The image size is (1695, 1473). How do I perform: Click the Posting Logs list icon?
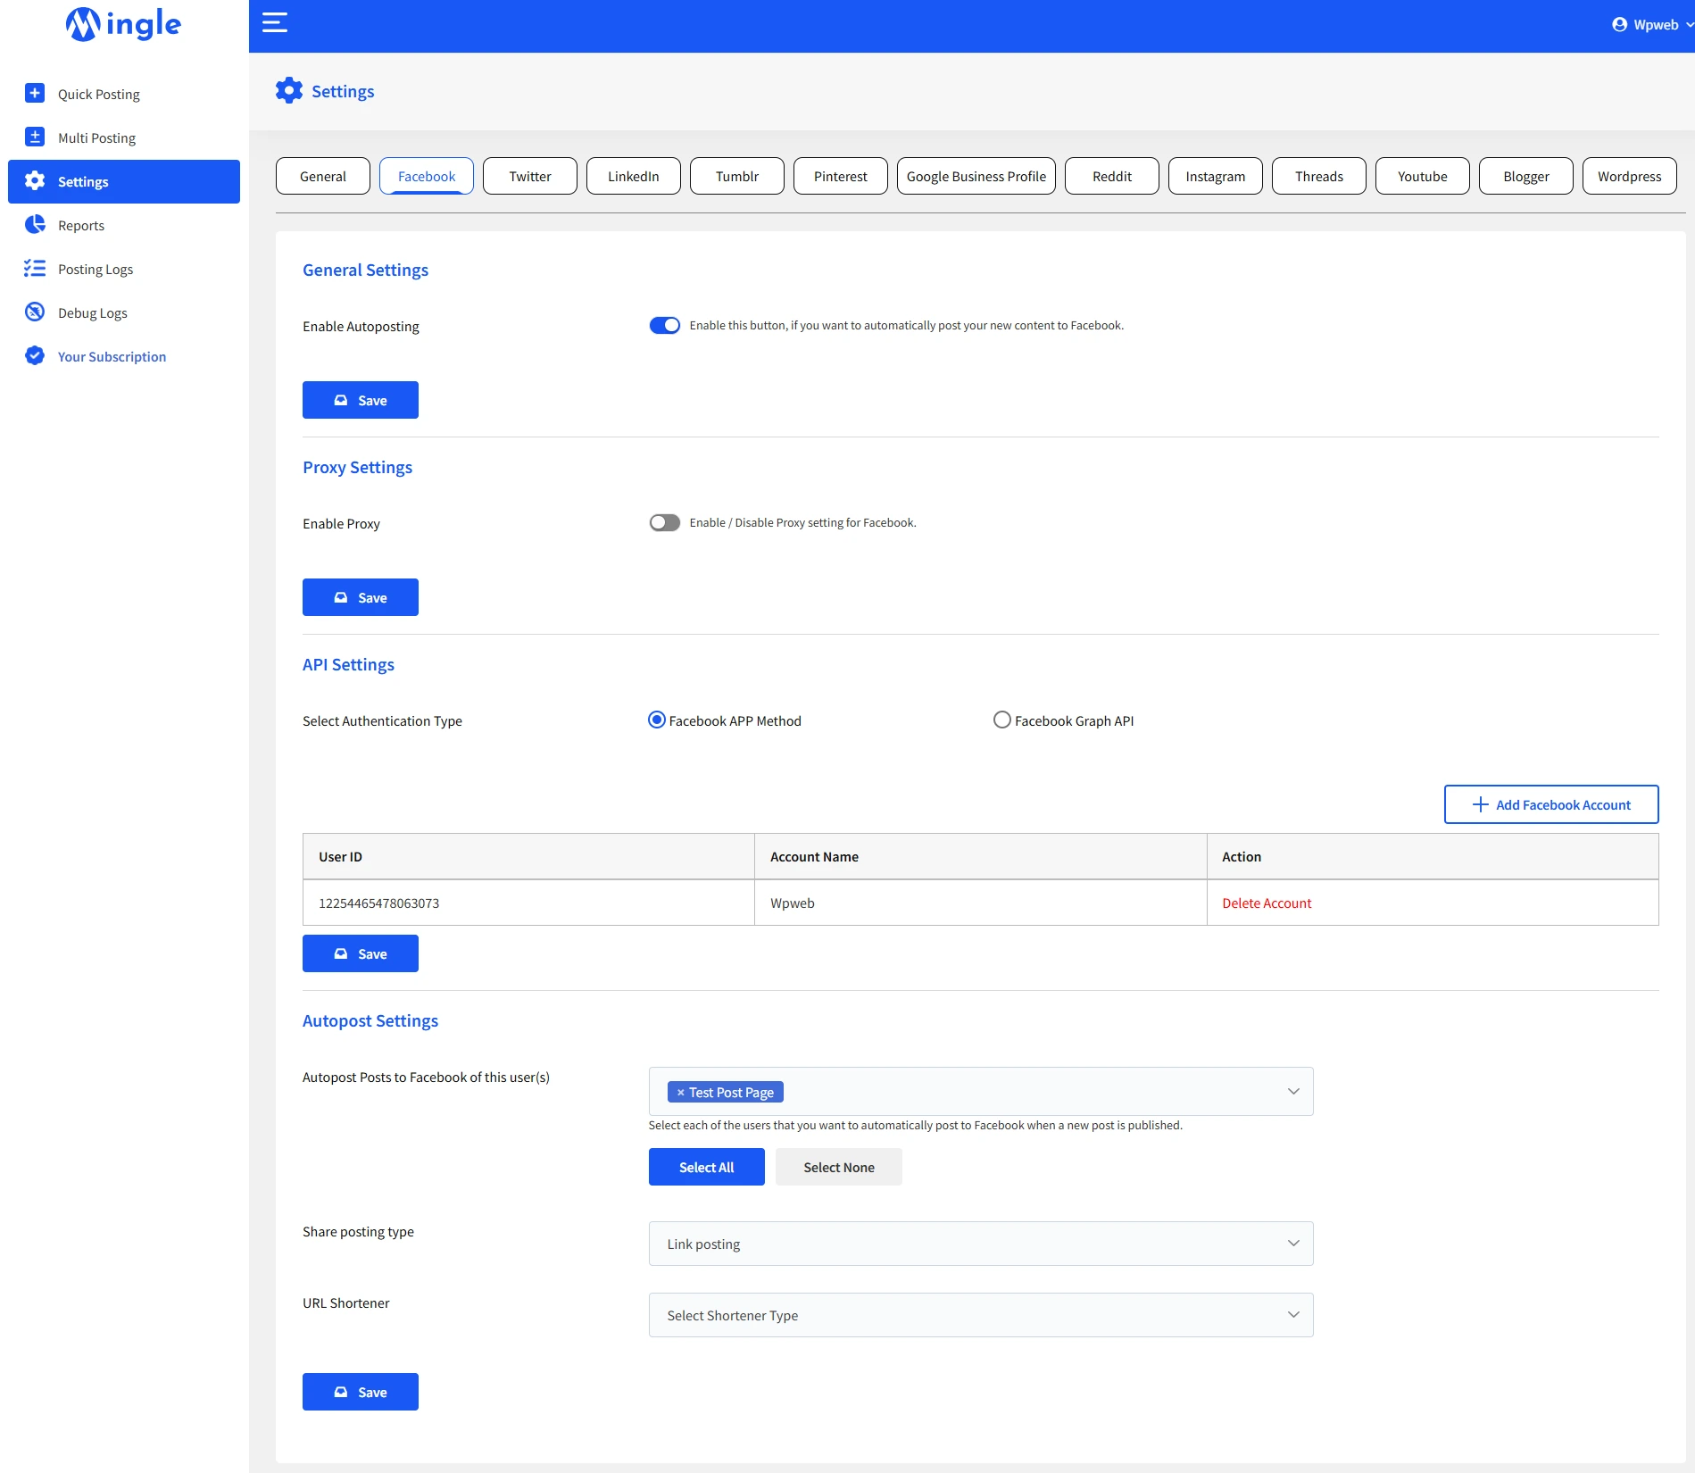point(35,269)
